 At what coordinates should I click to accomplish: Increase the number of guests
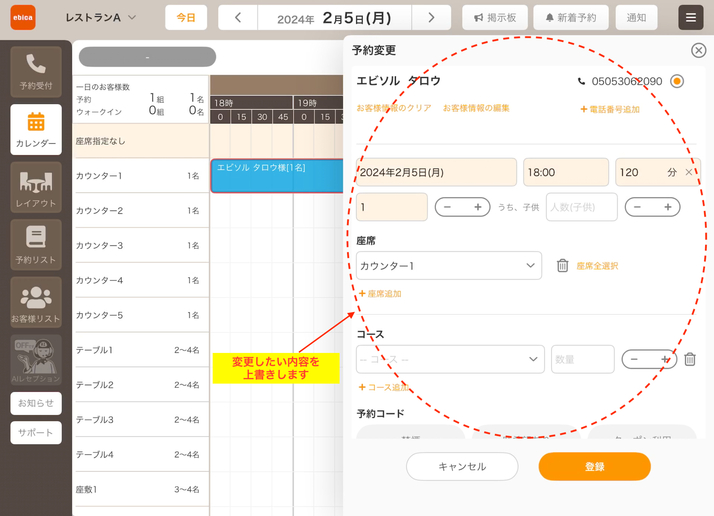tap(478, 207)
